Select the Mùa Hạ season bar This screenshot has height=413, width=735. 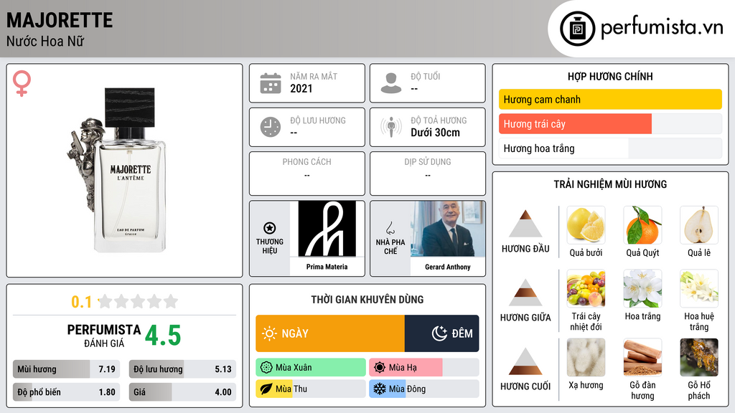coord(423,368)
